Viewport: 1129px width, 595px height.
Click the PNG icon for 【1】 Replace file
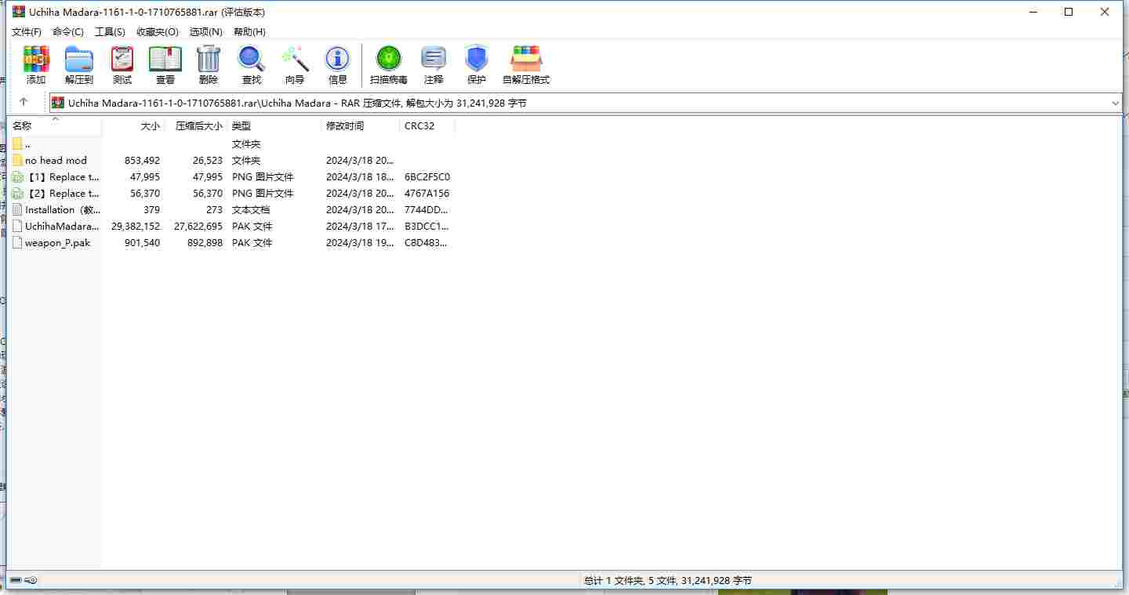tap(17, 177)
